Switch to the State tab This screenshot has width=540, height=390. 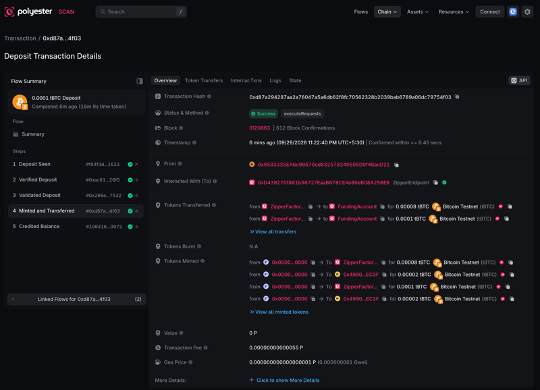pos(295,80)
